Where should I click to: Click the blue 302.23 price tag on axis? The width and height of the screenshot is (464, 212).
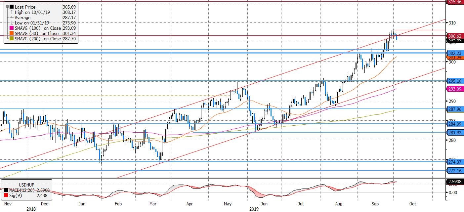pos(455,53)
